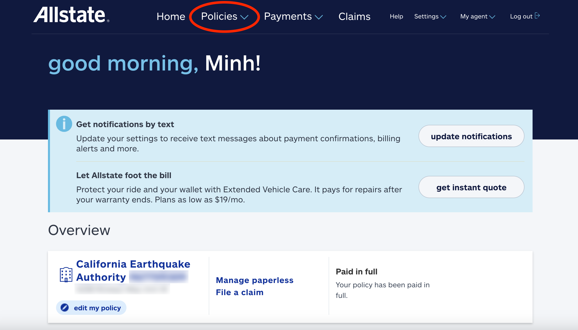Open the Claims page
578x330 pixels.
354,16
